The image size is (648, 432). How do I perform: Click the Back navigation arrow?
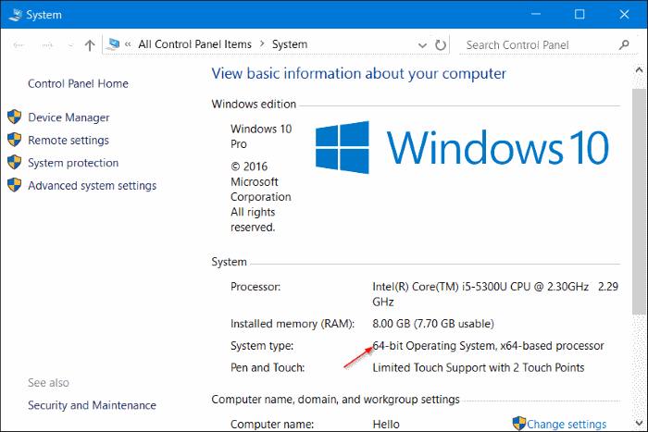[19, 44]
